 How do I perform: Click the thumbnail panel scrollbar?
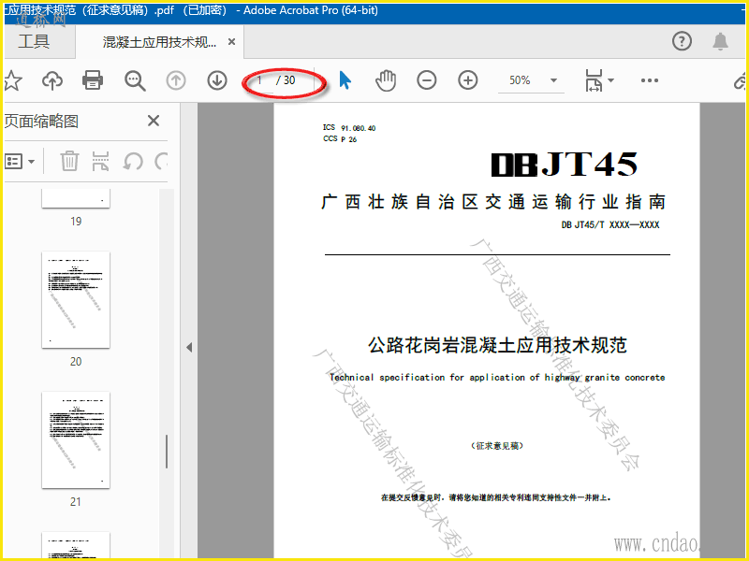click(x=167, y=452)
